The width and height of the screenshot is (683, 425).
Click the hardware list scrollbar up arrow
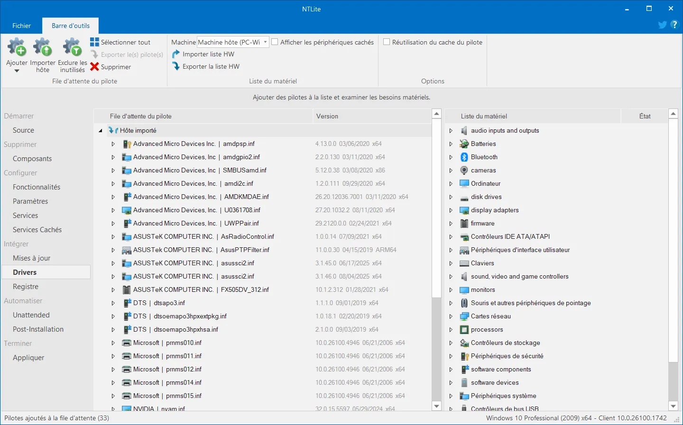click(673, 114)
